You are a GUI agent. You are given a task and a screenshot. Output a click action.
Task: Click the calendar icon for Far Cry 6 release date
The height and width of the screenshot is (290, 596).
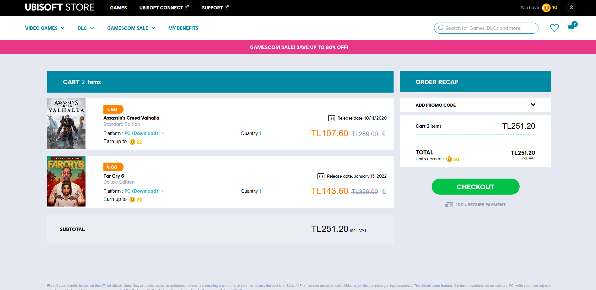[321, 176]
